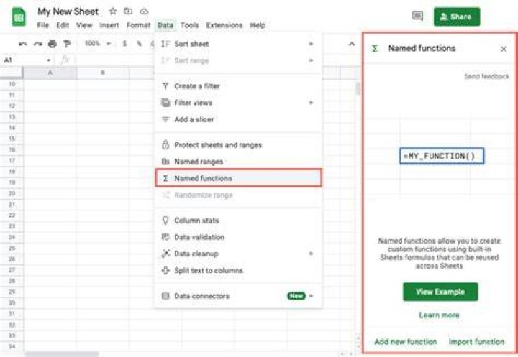Click the horizontal scrollbar at bottom

(x=62, y=354)
